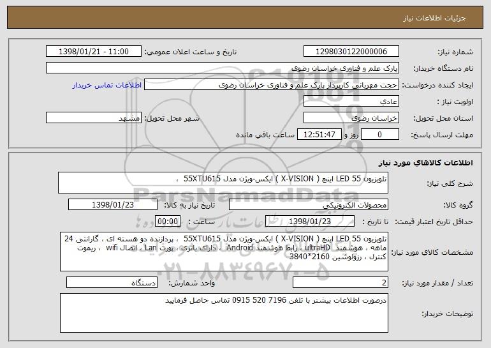Click the مشخصات کالای مورد نیاز label
Viewport: 491px width, 348px height.
coord(432,252)
